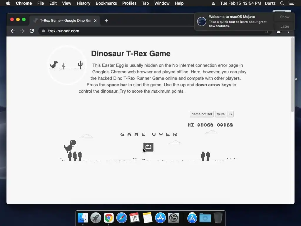Image resolution: width=301 pixels, height=226 pixels.
Task: Open the Window menu
Action: (x=162, y=3)
